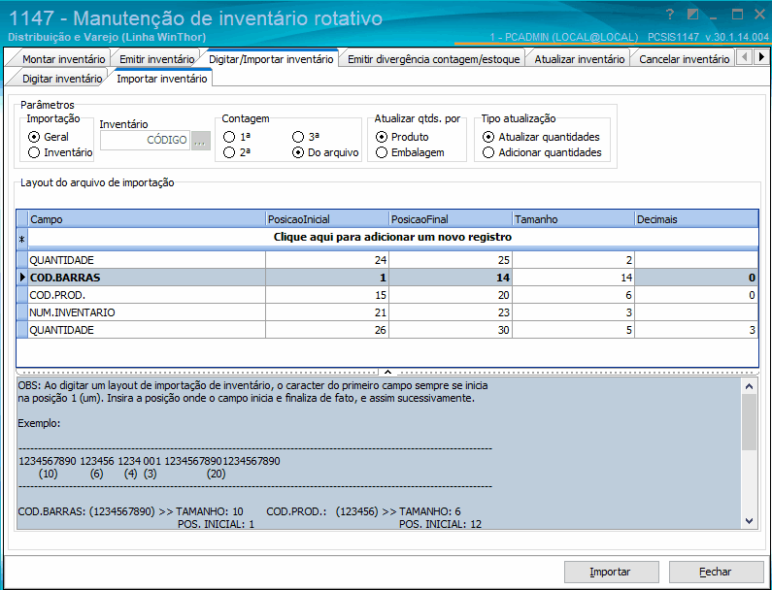The width and height of the screenshot is (772, 590).
Task: Switch to Atualizar inventário tab
Action: 580,59
